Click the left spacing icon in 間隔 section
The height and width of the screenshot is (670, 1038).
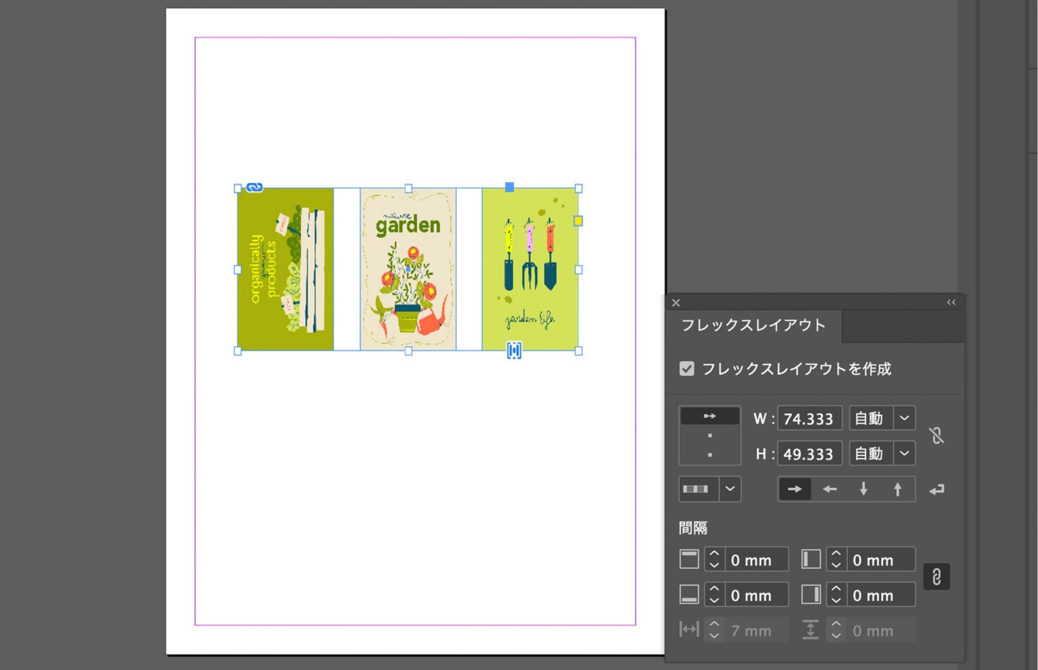coord(810,560)
